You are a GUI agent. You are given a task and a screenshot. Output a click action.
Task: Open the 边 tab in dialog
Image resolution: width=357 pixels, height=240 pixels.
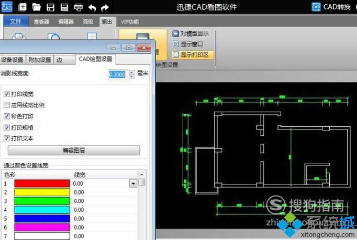[x=64, y=59]
